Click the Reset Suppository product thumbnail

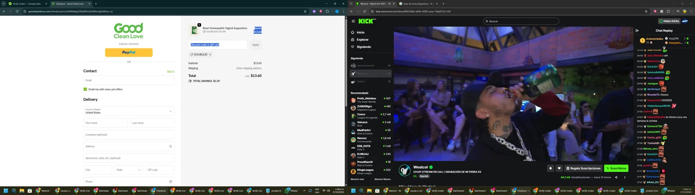(195, 30)
